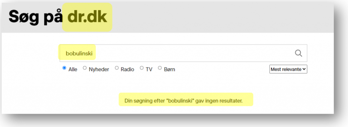Screen dimensions: 348x127
Task: Click the search field containing bobulinski
Action: click(x=183, y=53)
